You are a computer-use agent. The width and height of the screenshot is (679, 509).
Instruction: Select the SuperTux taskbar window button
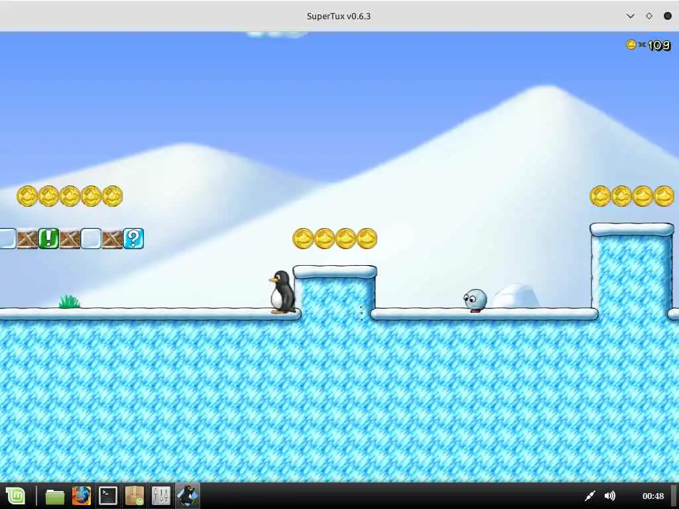188,496
